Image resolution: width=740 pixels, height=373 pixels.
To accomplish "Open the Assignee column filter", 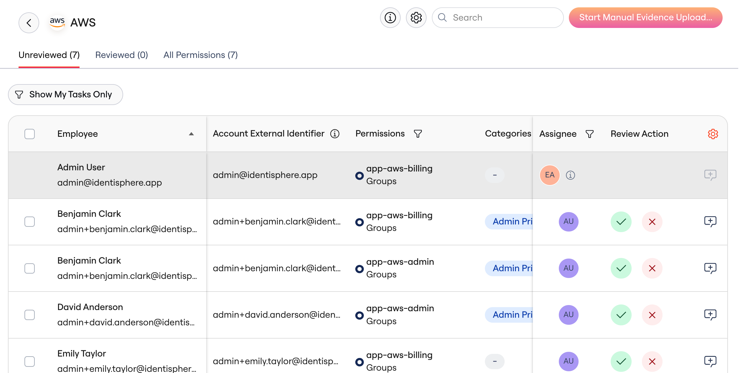I will pos(589,134).
